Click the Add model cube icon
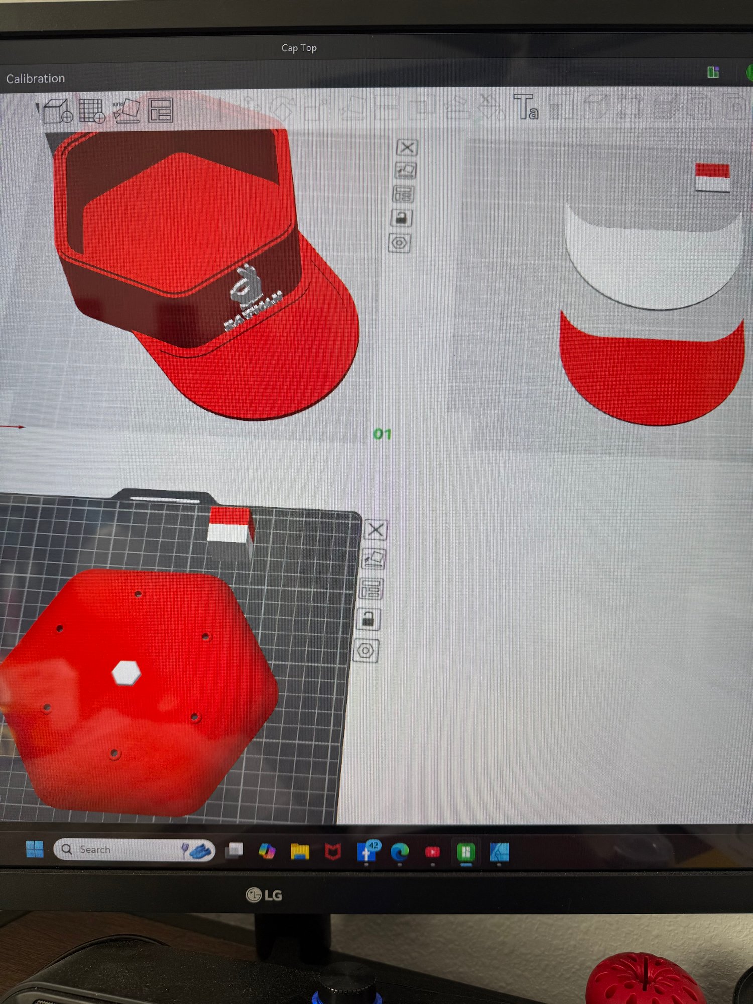The width and height of the screenshot is (753, 1004). (58, 111)
